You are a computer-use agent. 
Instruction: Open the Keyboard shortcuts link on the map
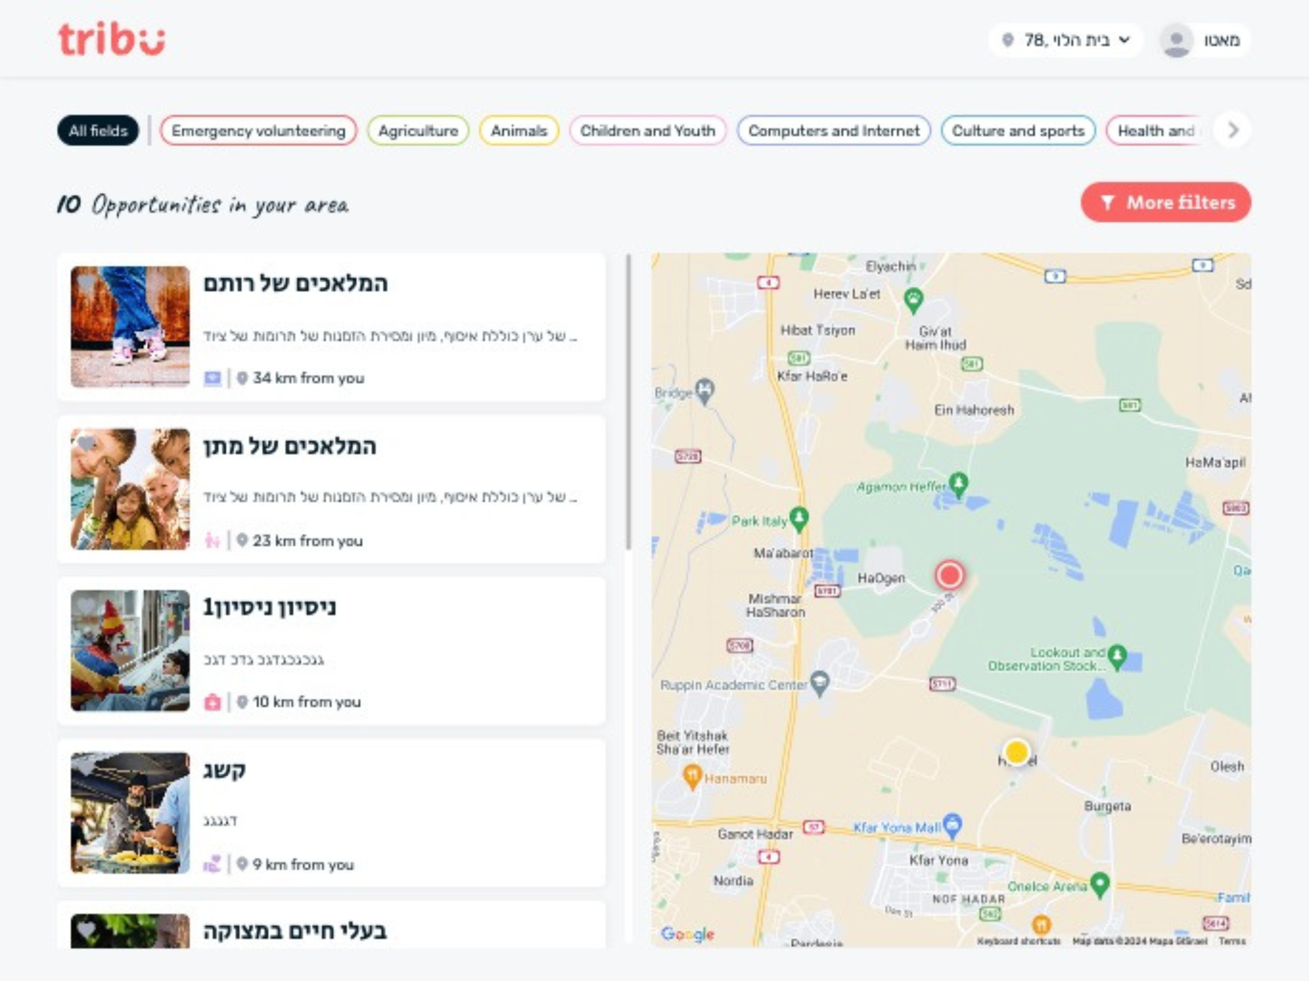[x=1019, y=941]
